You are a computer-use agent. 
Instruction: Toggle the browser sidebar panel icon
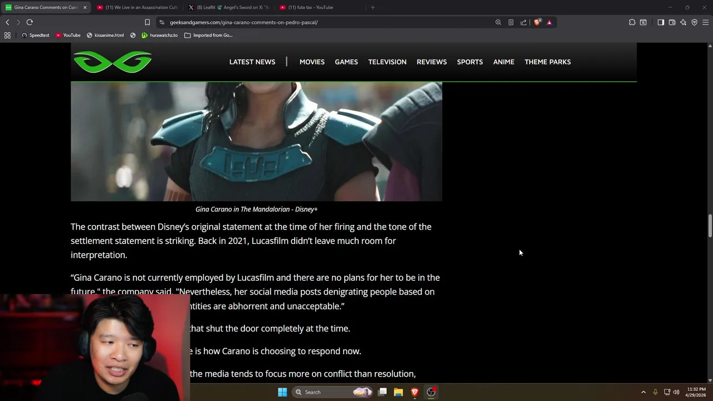(661, 22)
